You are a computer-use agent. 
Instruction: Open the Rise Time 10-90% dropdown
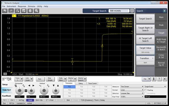tap(132, 97)
